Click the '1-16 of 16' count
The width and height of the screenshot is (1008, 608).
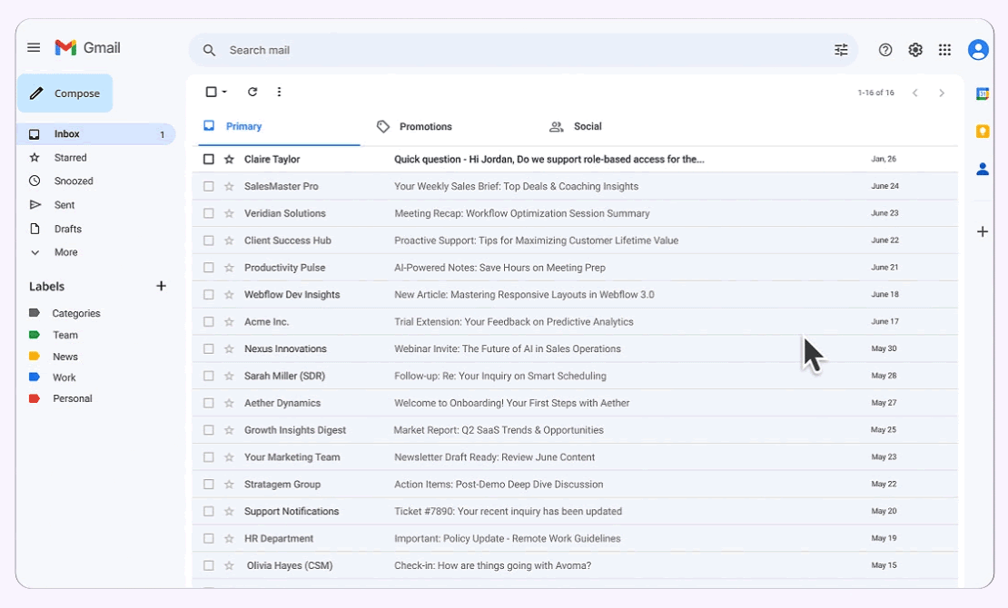[x=875, y=93]
